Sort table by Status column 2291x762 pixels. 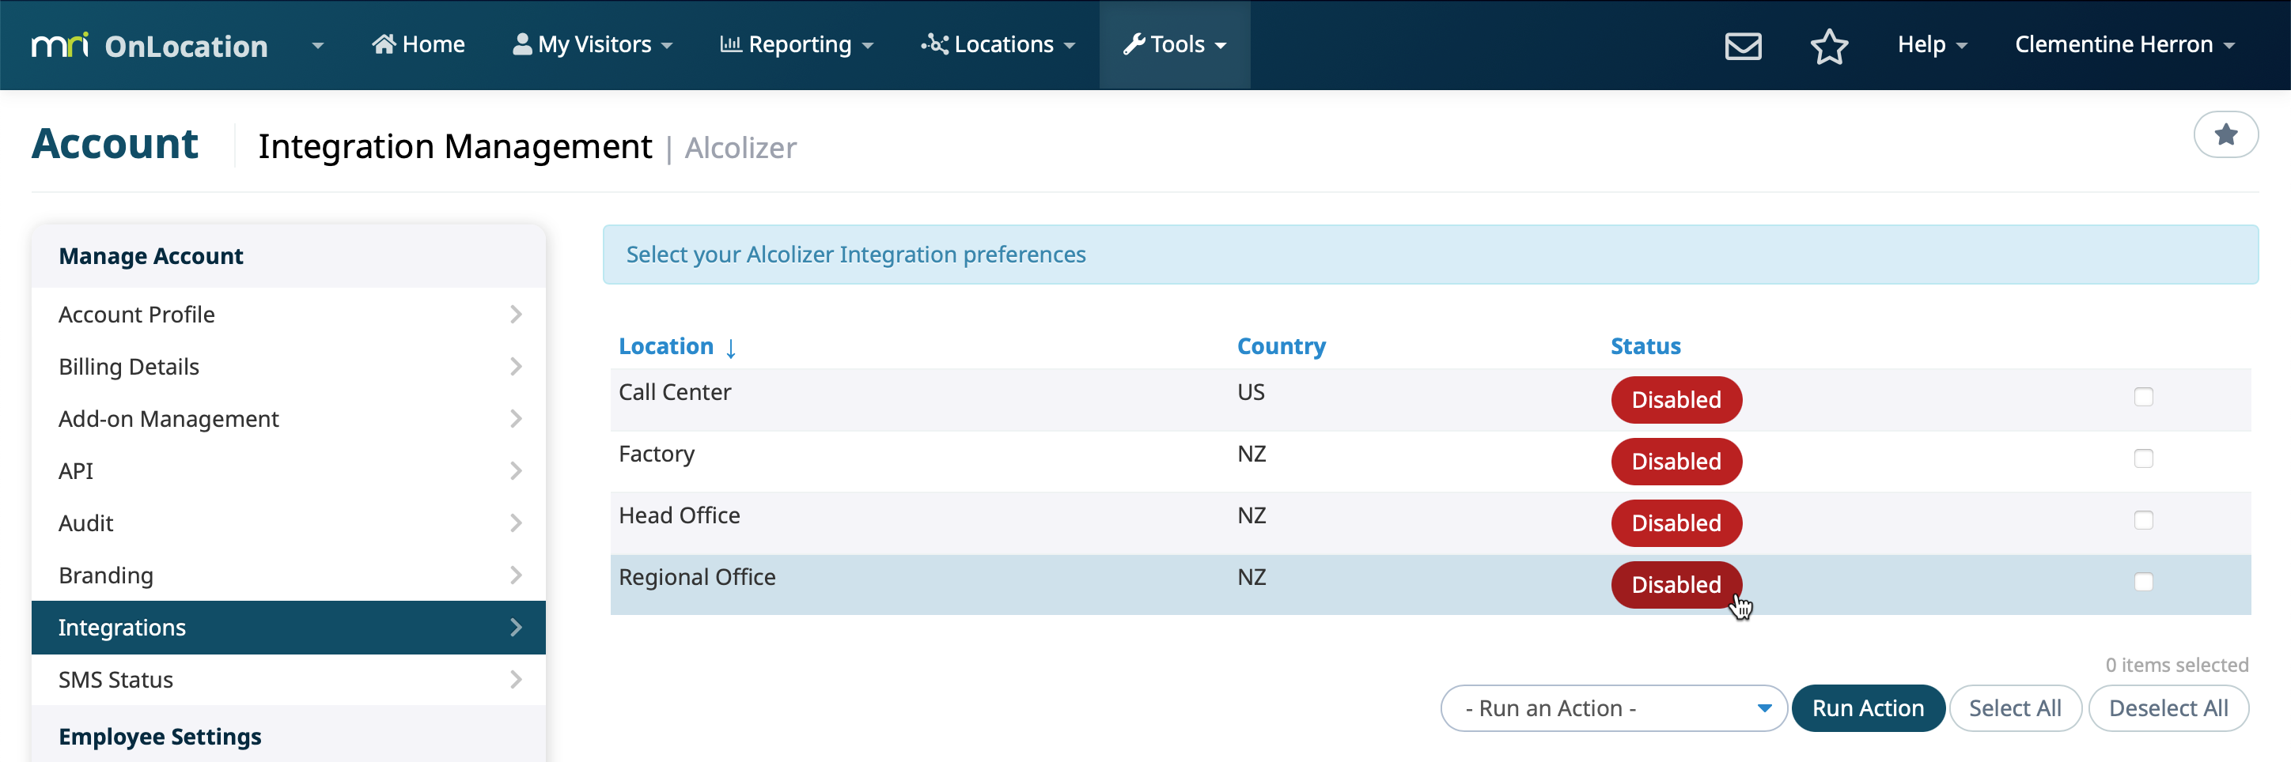pos(1645,346)
